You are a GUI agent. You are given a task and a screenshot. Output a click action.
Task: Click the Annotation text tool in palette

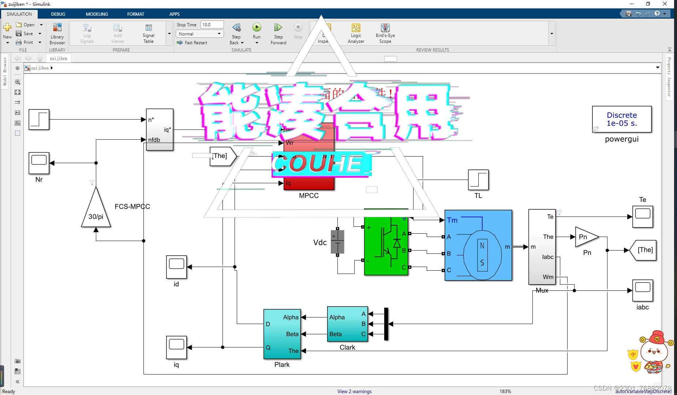pos(18,113)
